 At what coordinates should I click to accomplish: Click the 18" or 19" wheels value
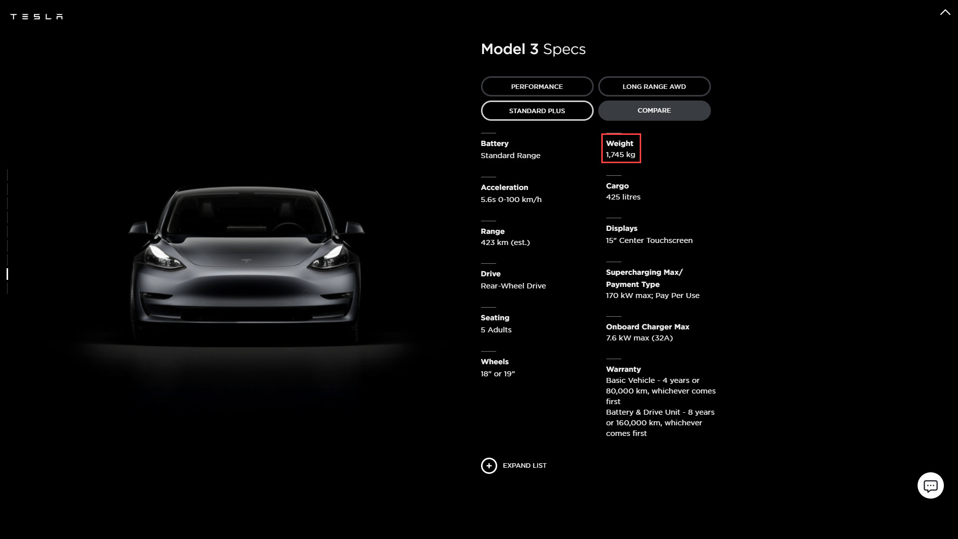click(x=498, y=374)
